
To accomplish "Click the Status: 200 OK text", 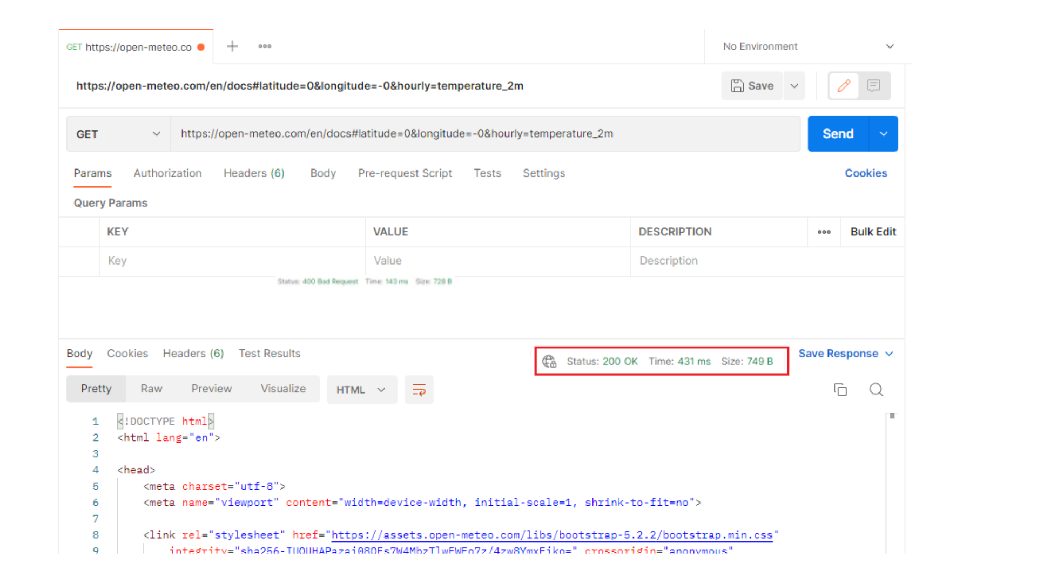I will tap(602, 362).
